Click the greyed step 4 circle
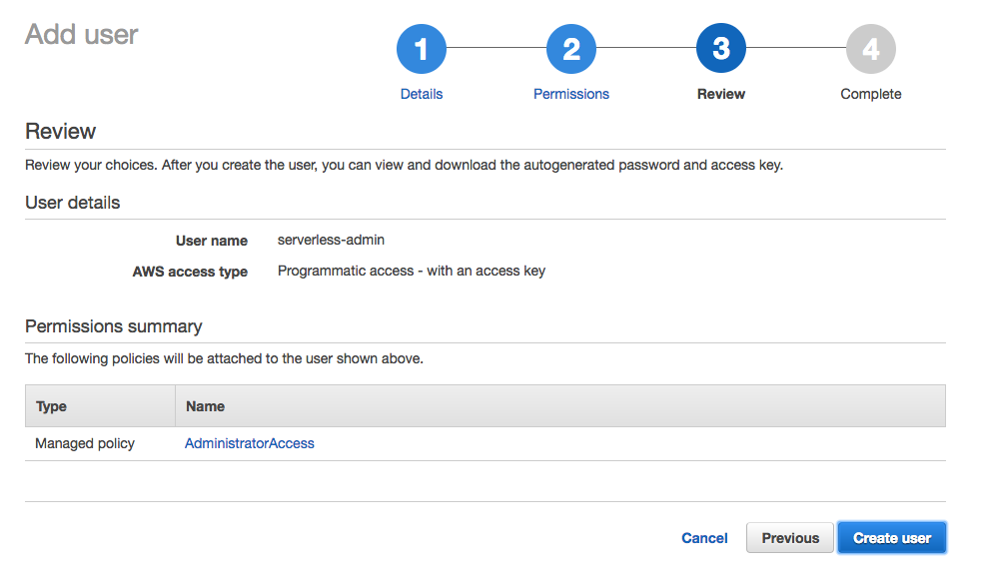981x579 pixels. point(870,49)
